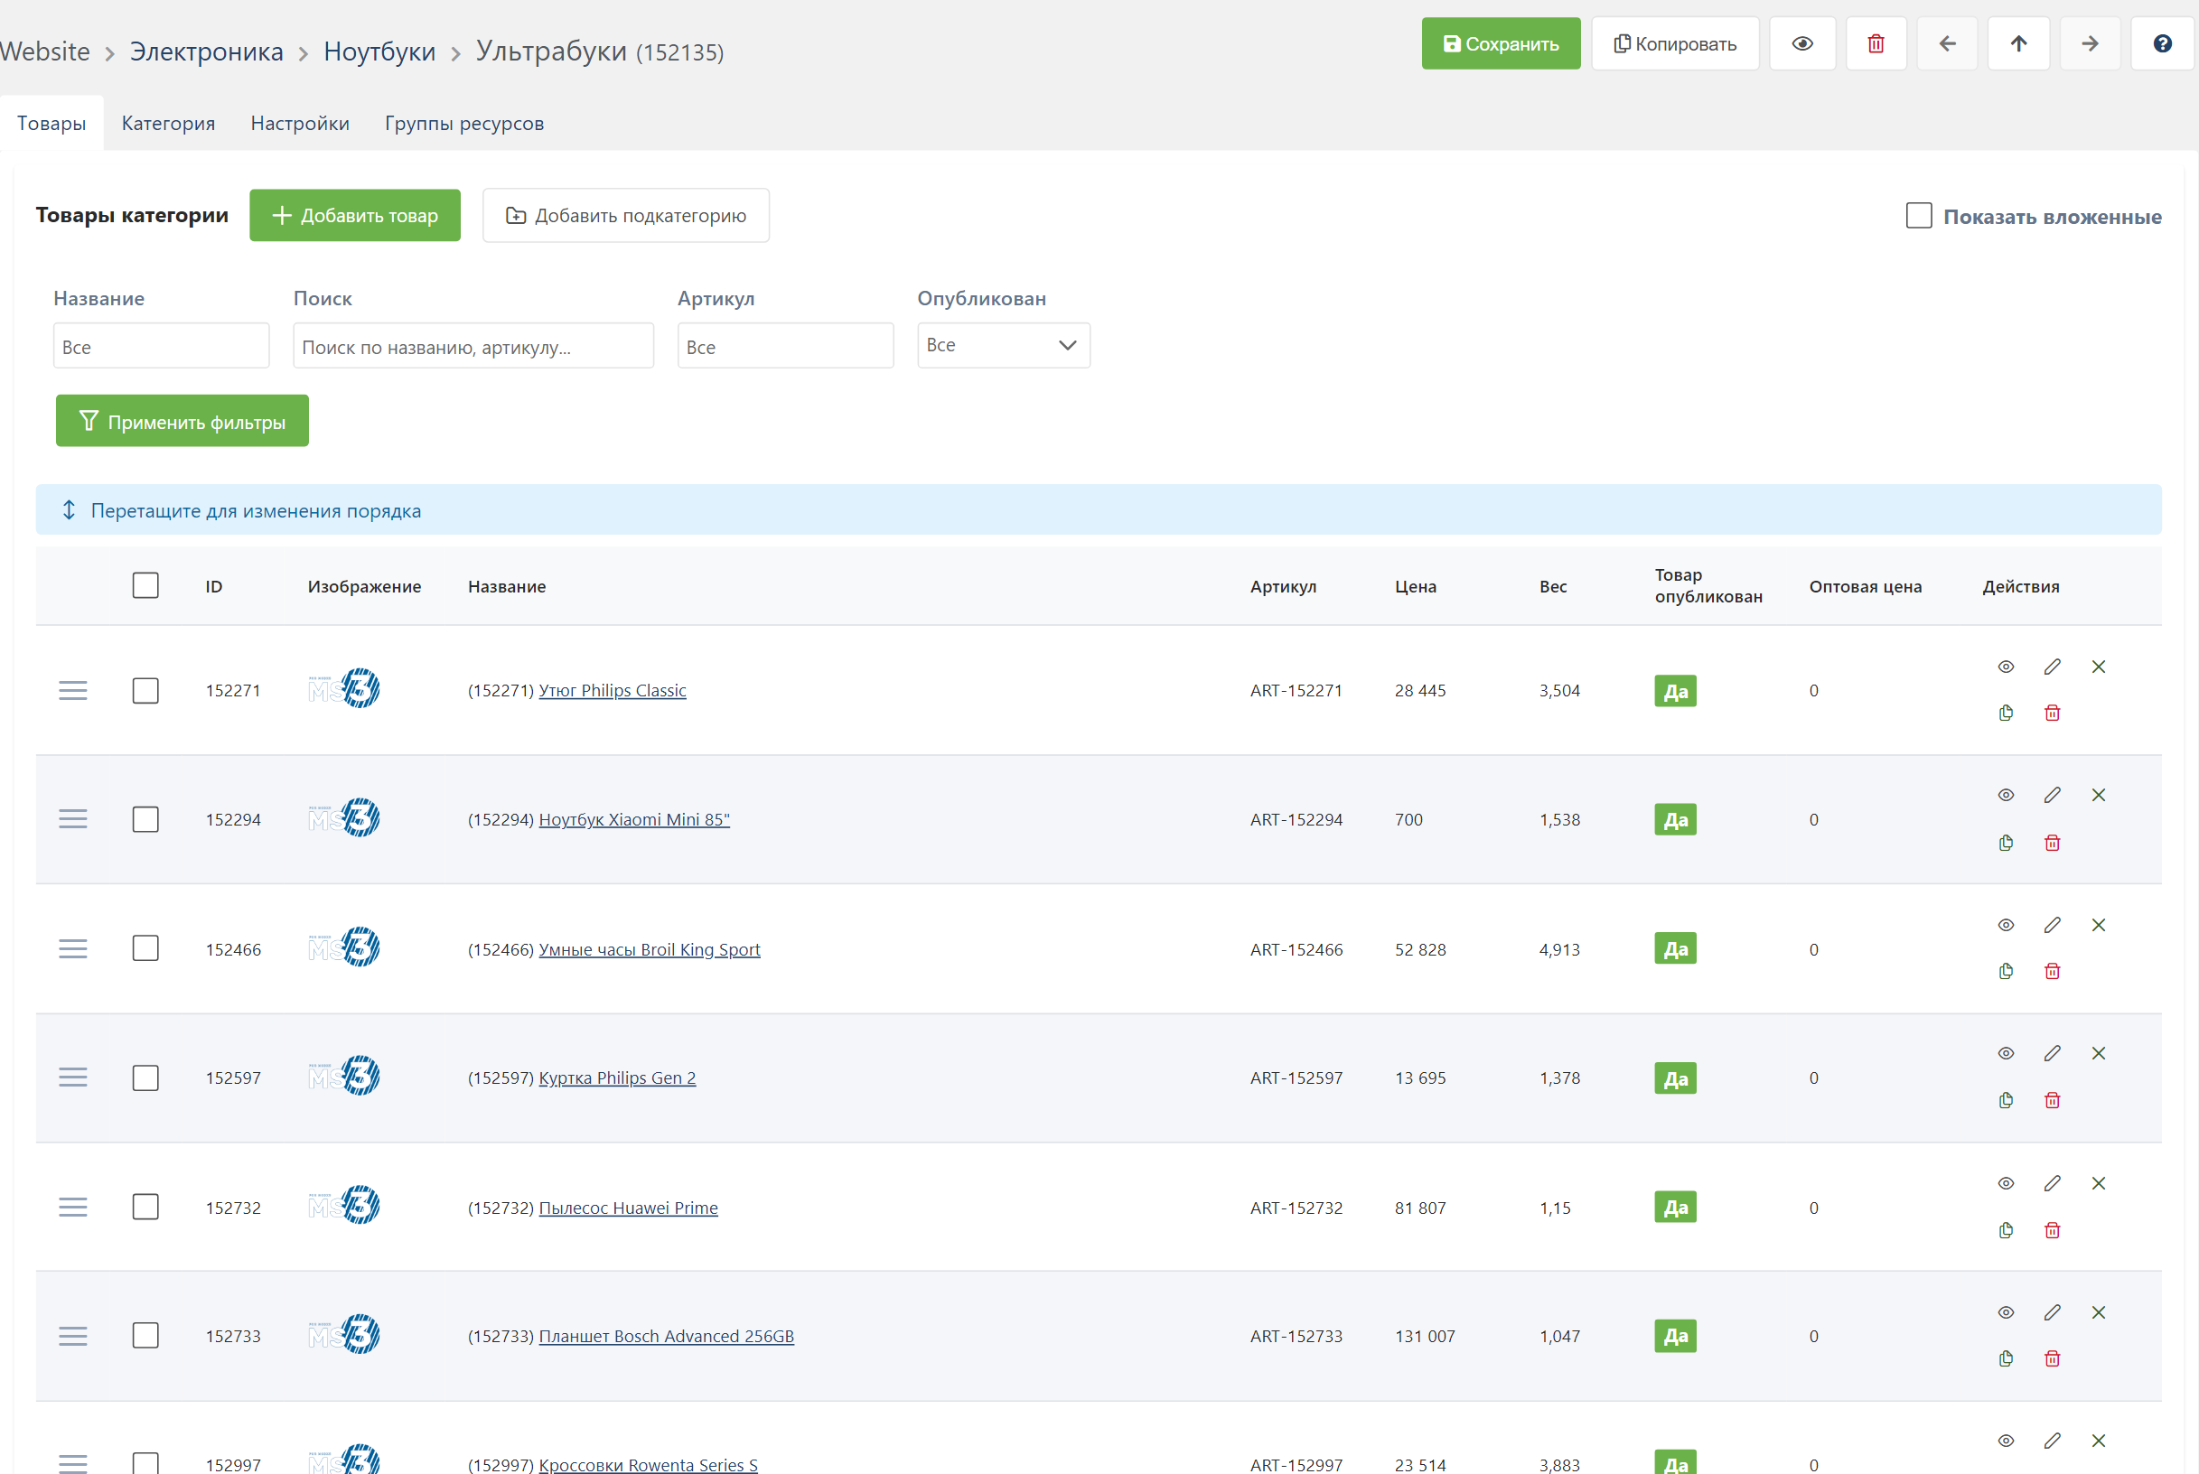View product 152732 with the eye icon
2199x1474 pixels.
[x=2006, y=1183]
